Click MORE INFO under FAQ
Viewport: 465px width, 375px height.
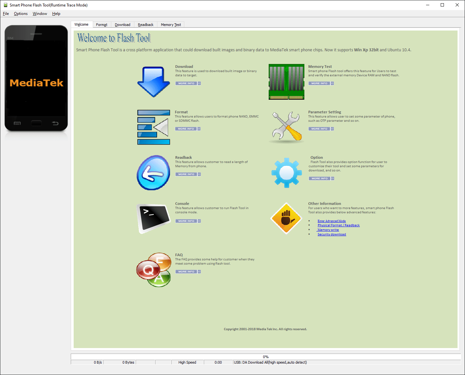pyautogui.click(x=186, y=272)
